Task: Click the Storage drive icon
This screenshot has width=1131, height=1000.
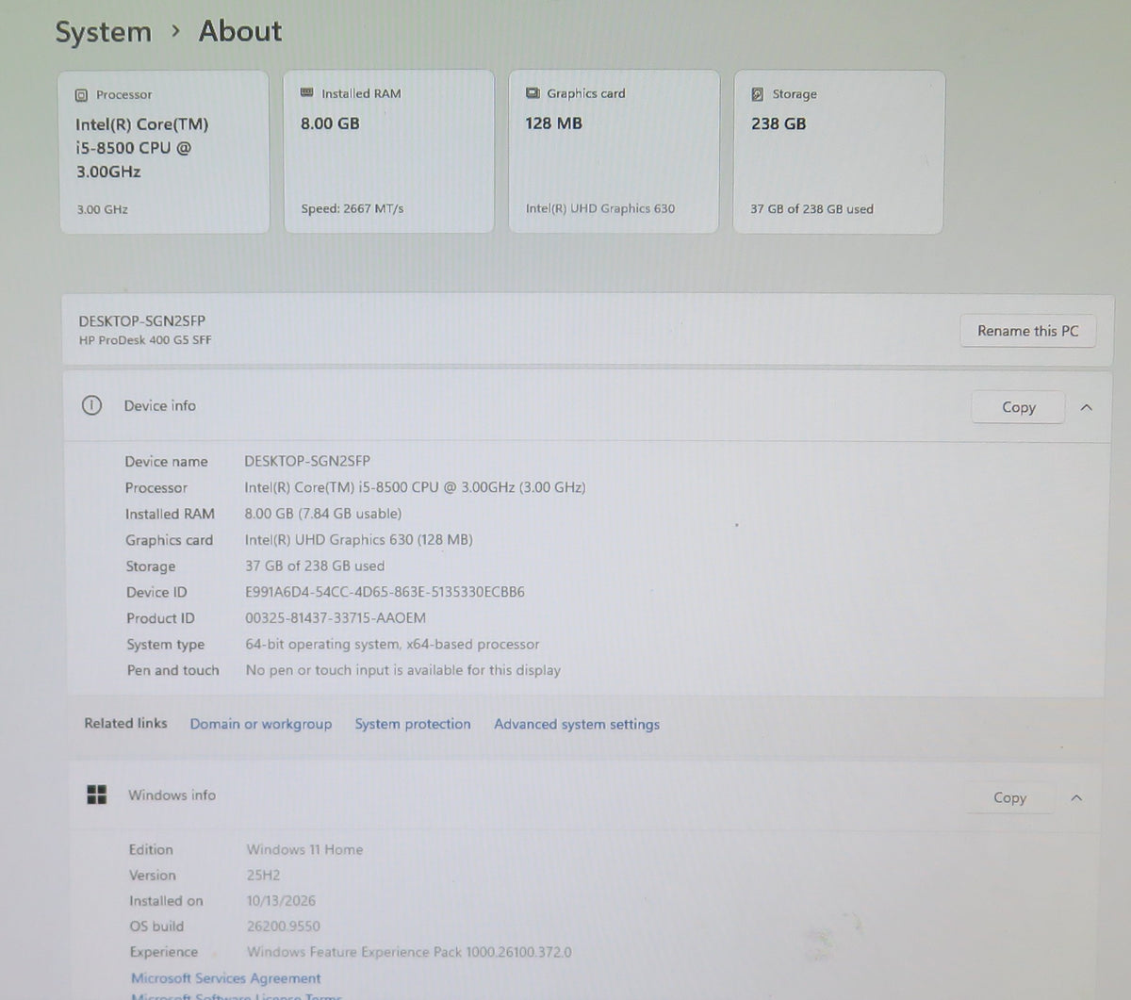Action: point(758,94)
